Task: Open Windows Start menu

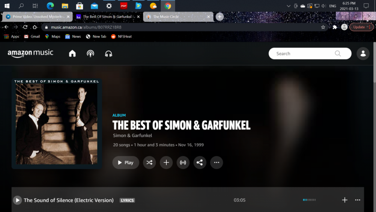Action: tap(7, 6)
